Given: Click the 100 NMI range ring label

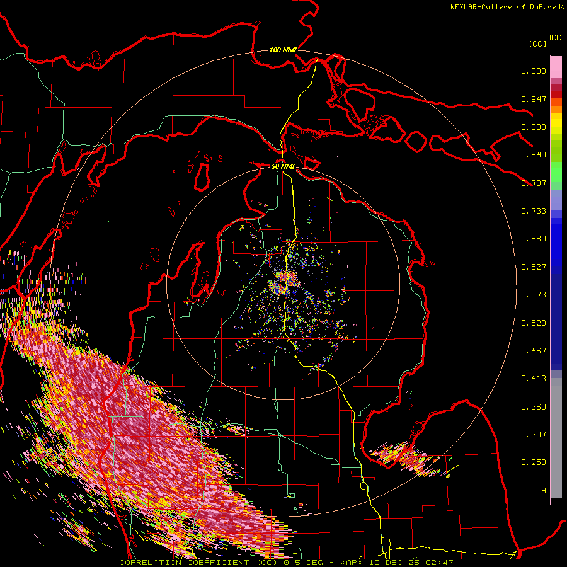Looking at the screenshot, I should coord(283,50).
